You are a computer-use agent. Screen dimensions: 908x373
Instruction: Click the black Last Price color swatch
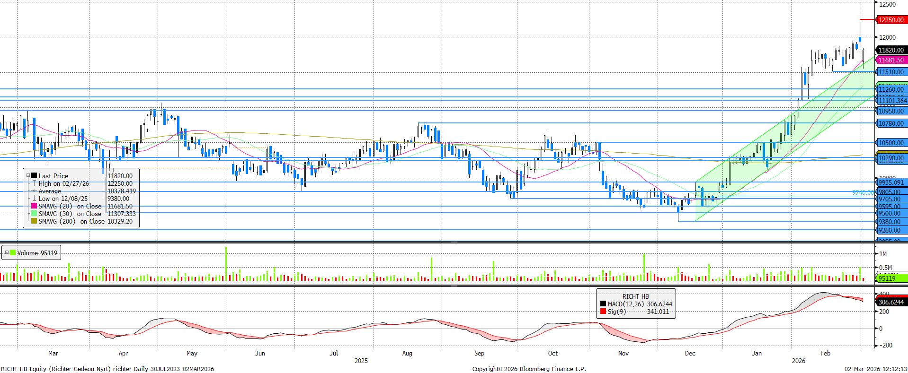pos(34,176)
